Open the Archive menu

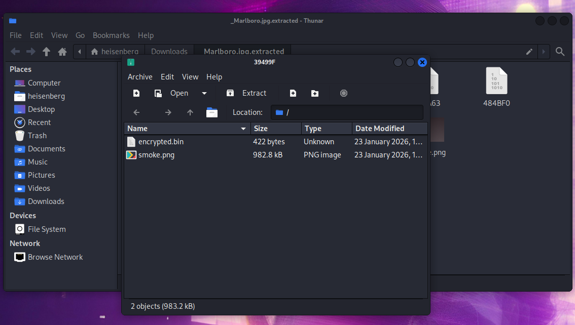140,77
